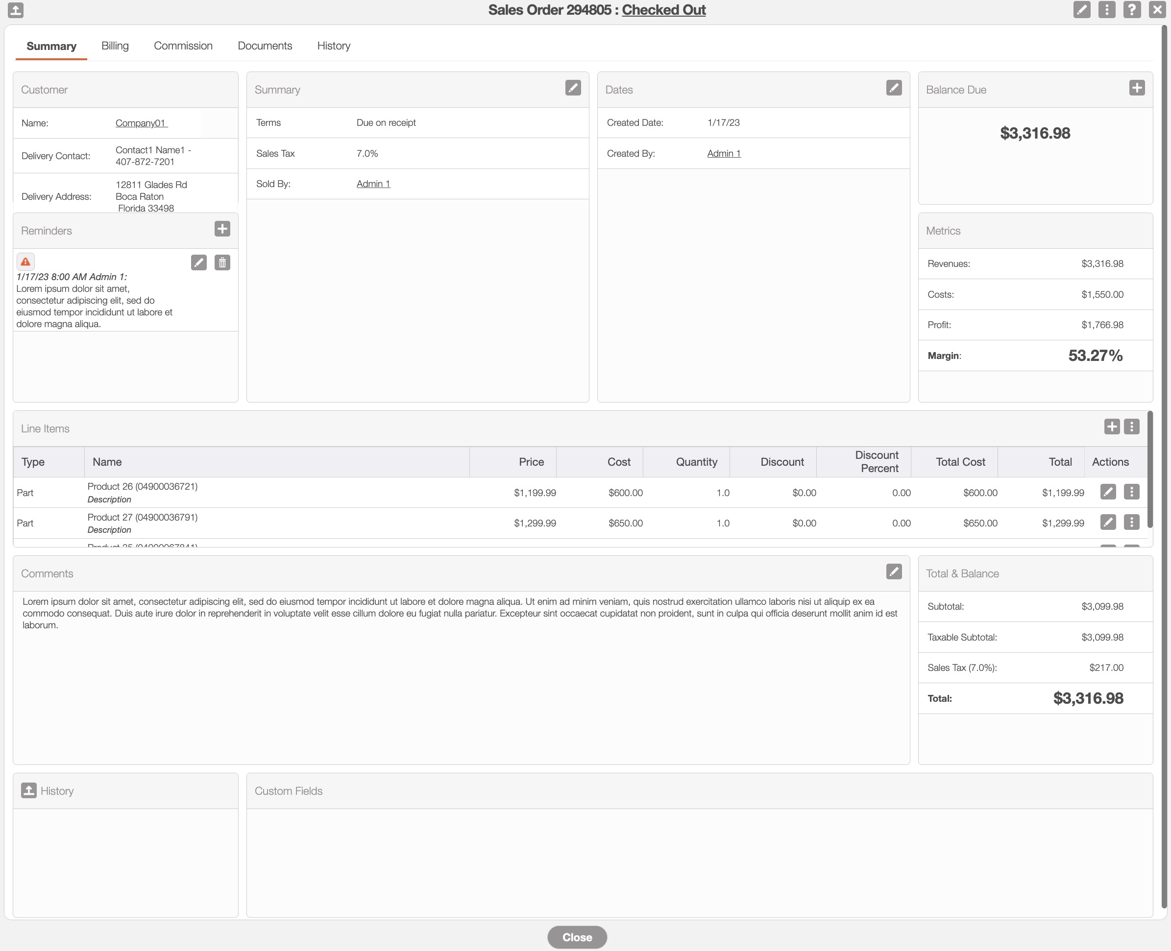This screenshot has height=951, width=1171.
Task: Add a new line item
Action: [1111, 427]
